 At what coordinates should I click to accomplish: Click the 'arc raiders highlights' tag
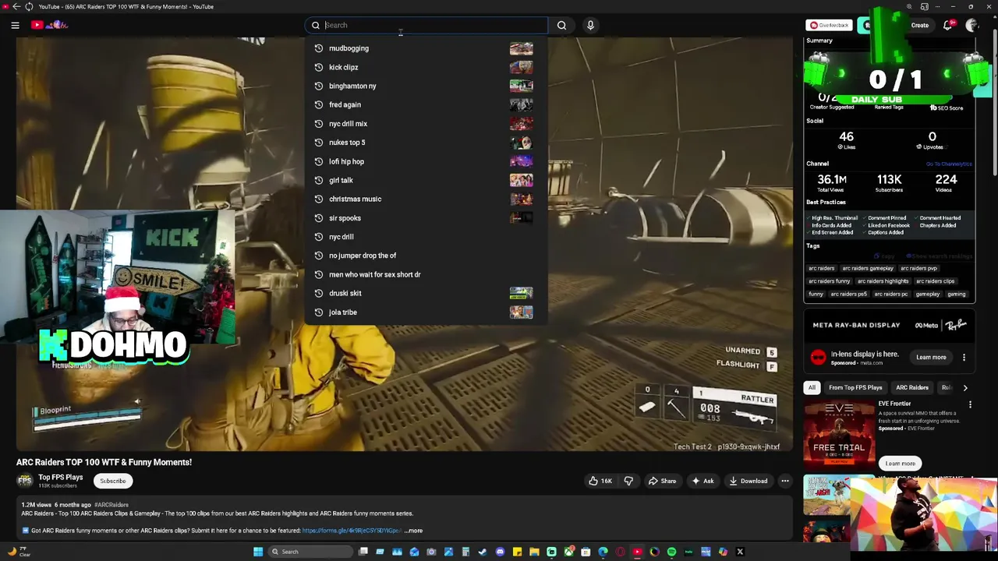click(883, 281)
